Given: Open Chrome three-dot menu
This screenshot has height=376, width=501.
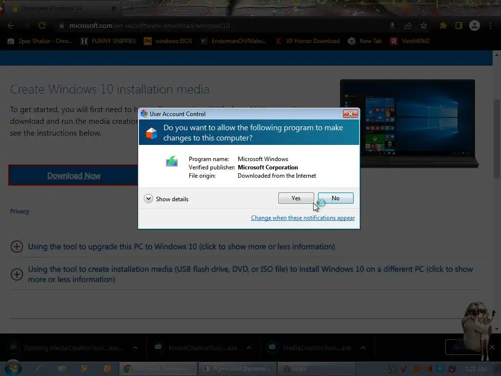Looking at the screenshot, I should pos(490,25).
